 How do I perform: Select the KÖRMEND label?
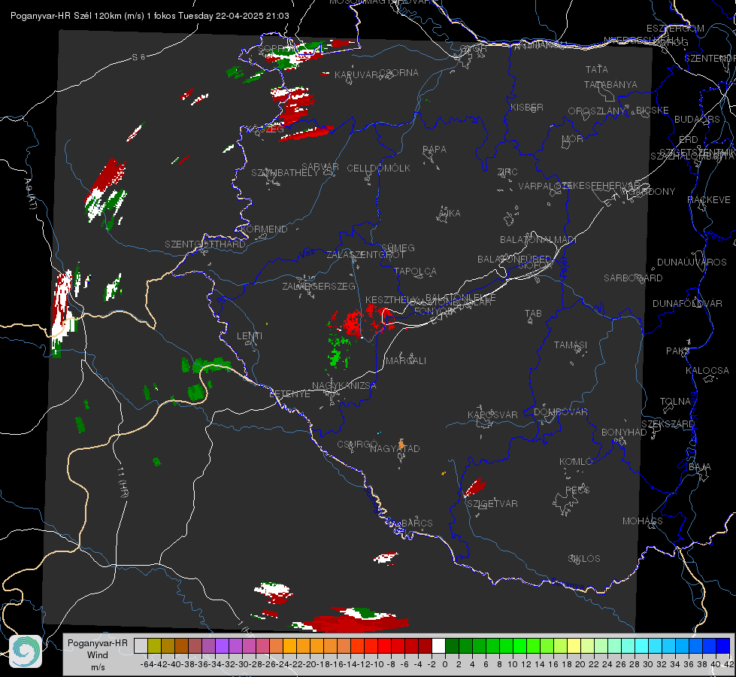(263, 229)
